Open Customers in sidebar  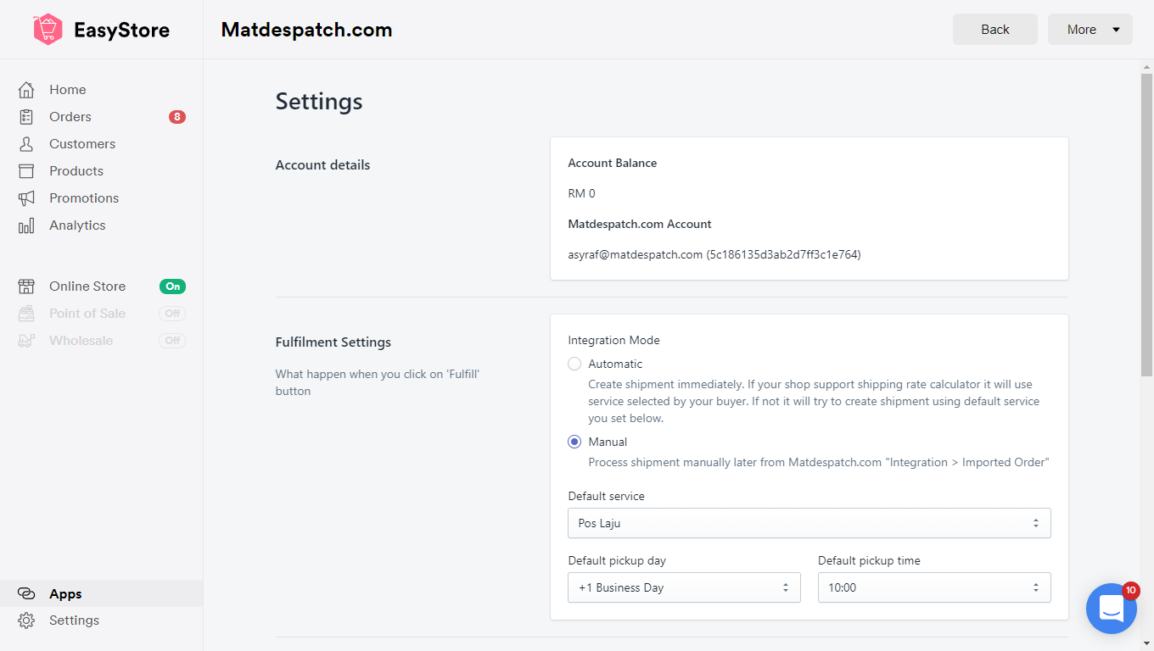[82, 144]
